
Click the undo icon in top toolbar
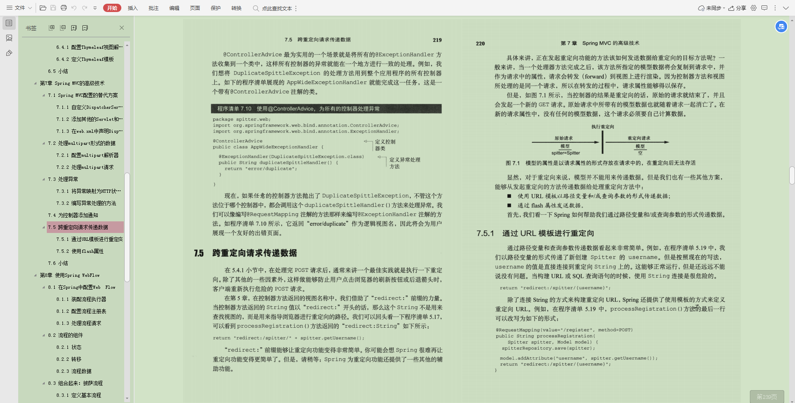tap(75, 7)
